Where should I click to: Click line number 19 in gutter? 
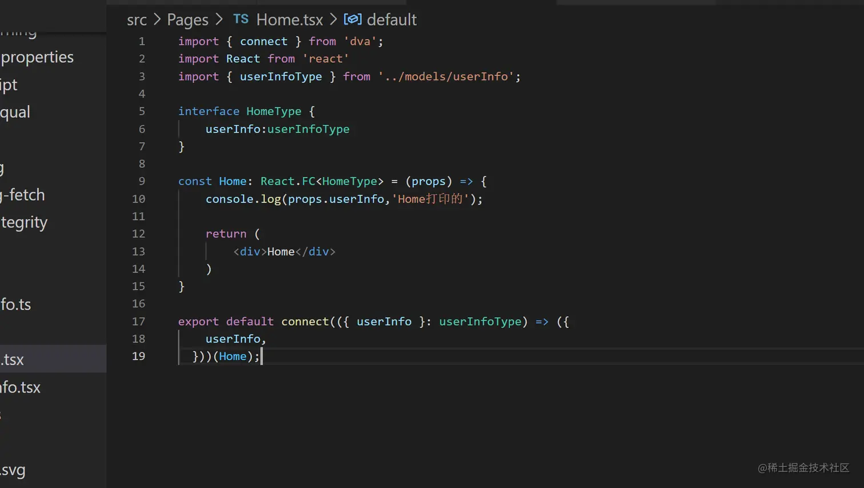click(x=138, y=357)
